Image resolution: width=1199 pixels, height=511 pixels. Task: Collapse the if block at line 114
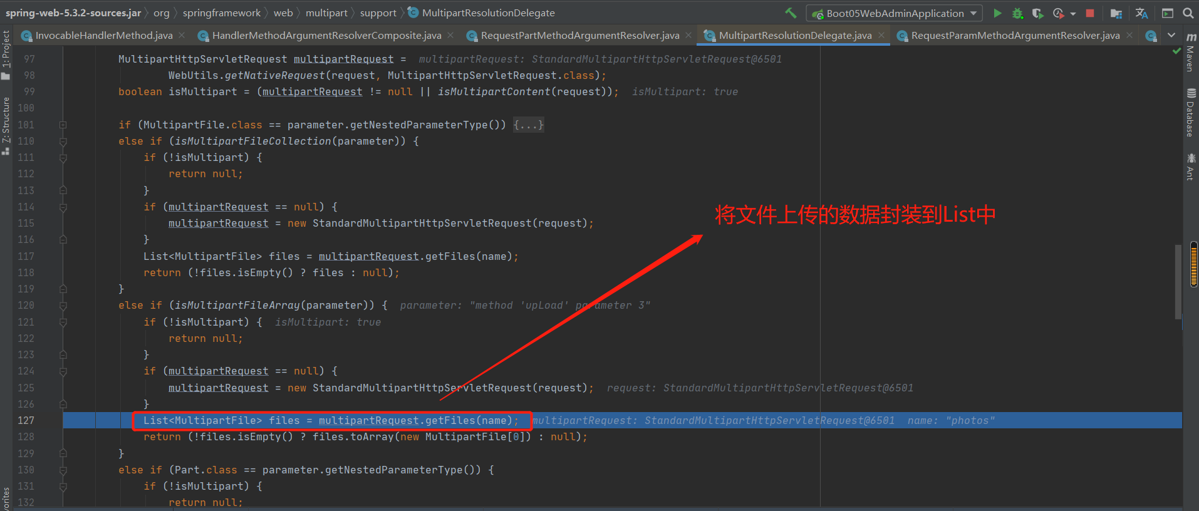tap(63, 207)
